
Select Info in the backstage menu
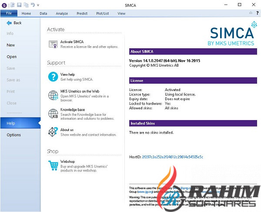(10, 34)
